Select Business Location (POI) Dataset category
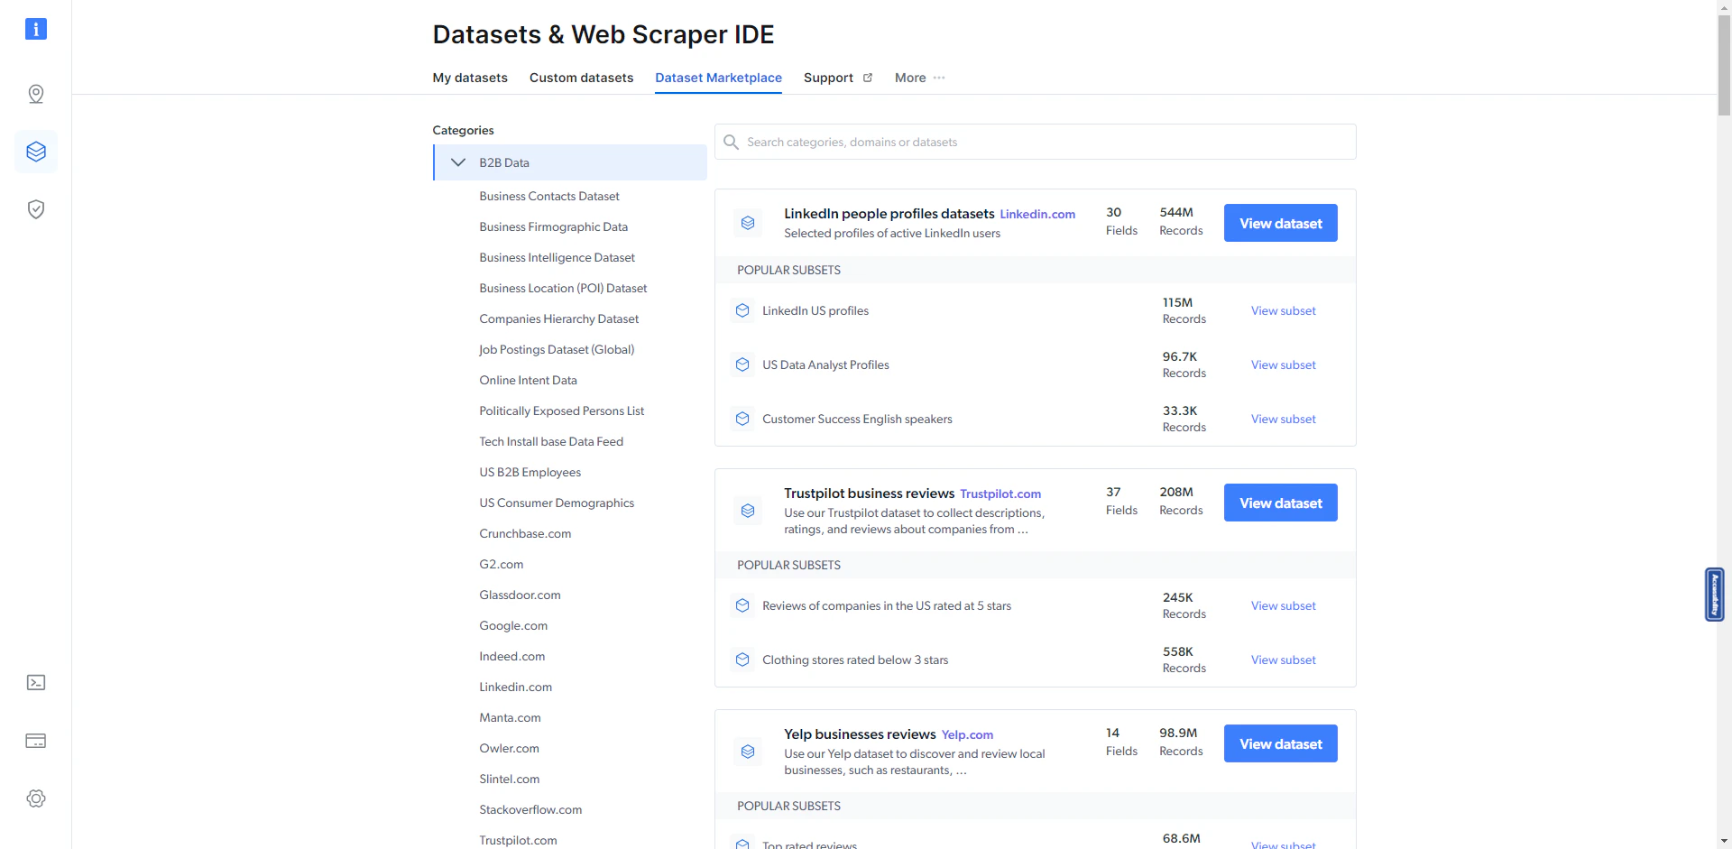The image size is (1732, 849). tap(563, 288)
